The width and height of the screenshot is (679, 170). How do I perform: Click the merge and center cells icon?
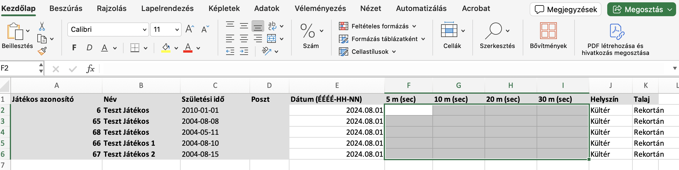[271, 38]
